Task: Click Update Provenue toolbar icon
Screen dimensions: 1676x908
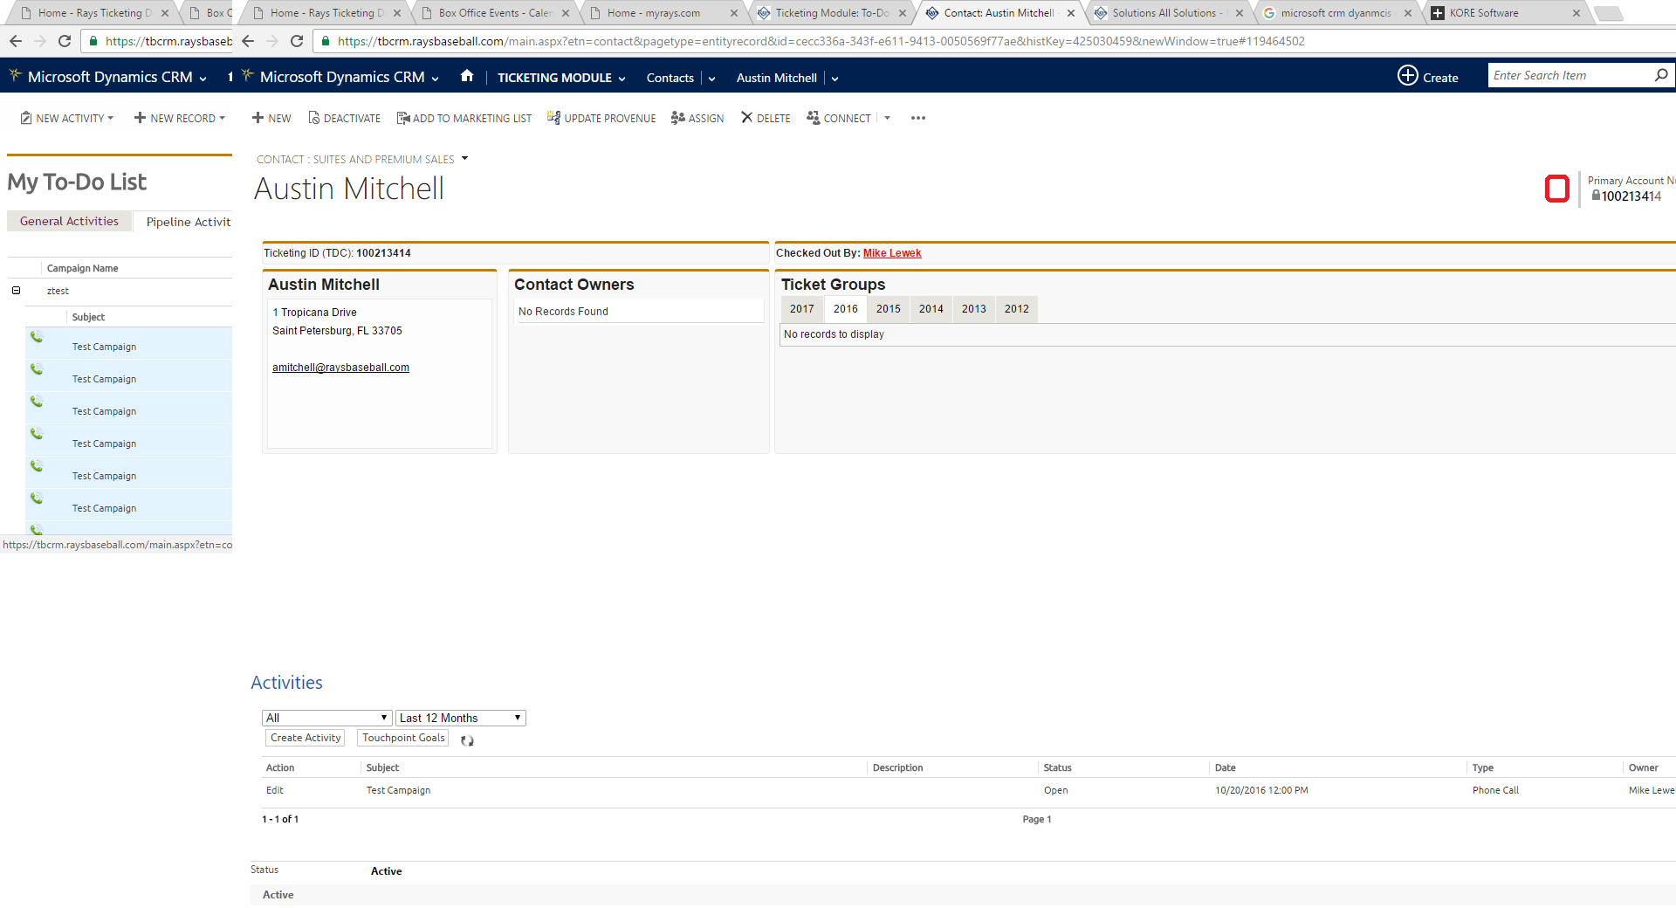Action: coord(553,118)
